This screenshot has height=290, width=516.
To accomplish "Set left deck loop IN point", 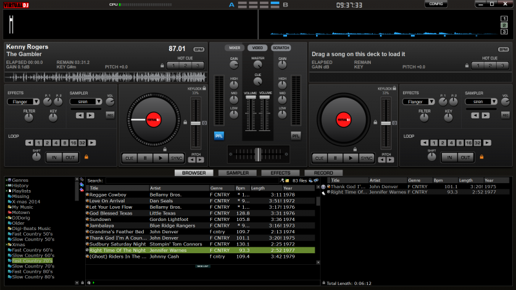I will click(54, 157).
